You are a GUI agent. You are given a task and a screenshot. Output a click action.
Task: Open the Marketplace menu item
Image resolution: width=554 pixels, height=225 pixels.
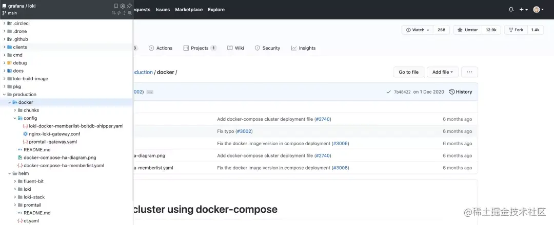[x=189, y=10]
